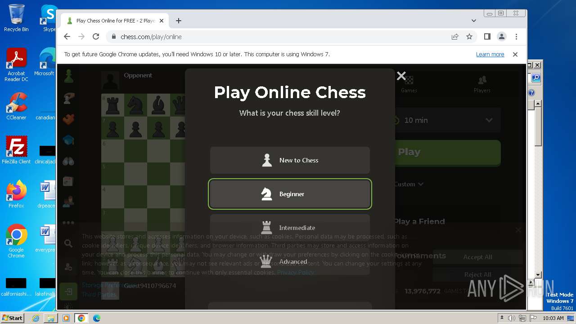This screenshot has width=576, height=324.
Task: Click the volume icon in the system tray
Action: click(x=512, y=318)
